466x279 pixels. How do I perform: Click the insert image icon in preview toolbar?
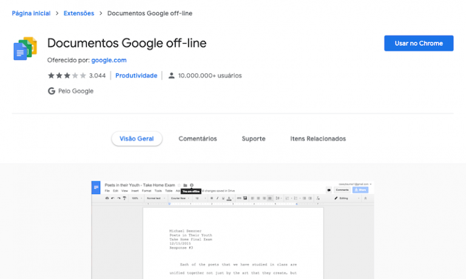click(245, 198)
